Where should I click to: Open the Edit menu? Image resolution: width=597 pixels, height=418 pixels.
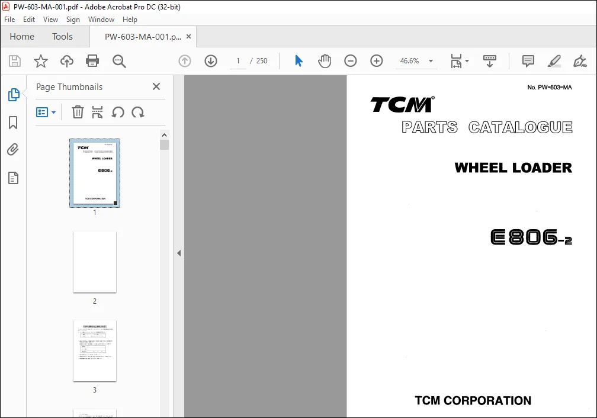[x=29, y=20]
